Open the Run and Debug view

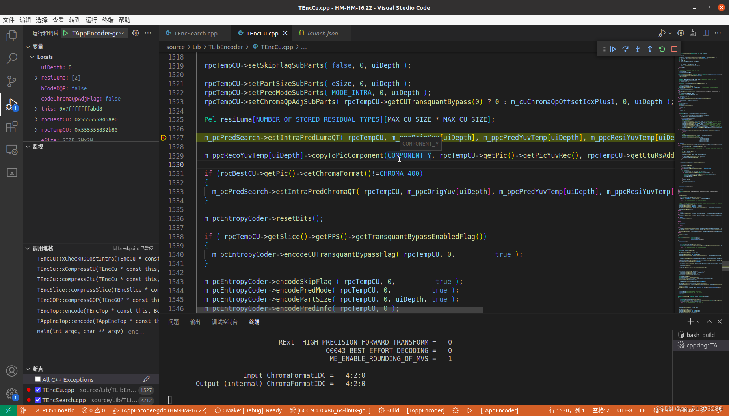(12, 104)
